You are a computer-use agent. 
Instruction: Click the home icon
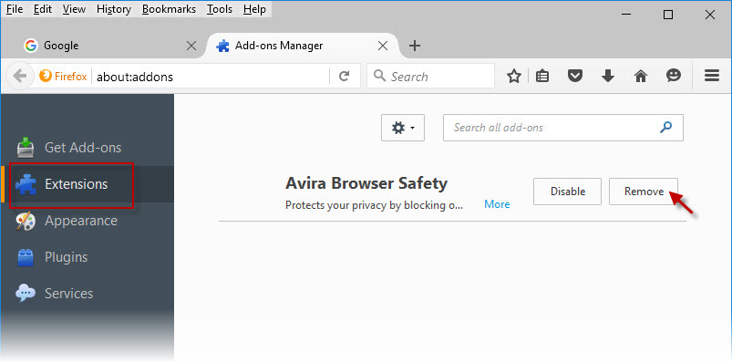[x=641, y=76]
